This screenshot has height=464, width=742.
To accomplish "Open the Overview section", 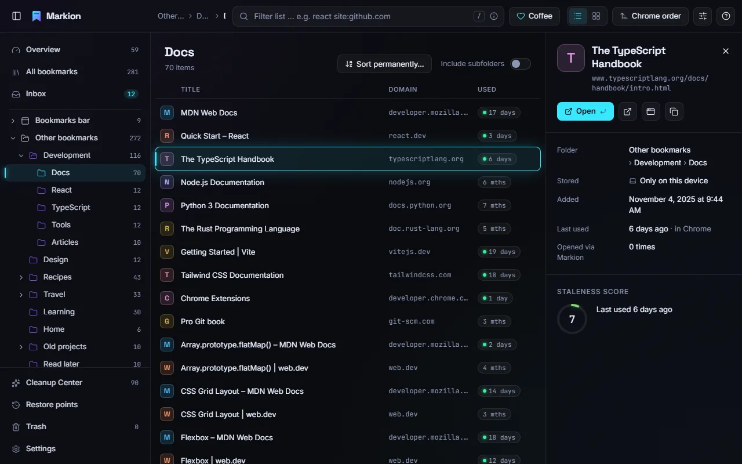I will pos(75,50).
